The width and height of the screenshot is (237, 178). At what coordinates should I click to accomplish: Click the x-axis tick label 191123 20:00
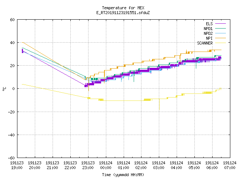click(34, 165)
